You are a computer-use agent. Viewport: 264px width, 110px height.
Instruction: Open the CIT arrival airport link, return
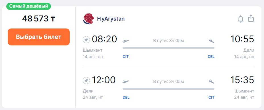pyautogui.click(x=211, y=98)
